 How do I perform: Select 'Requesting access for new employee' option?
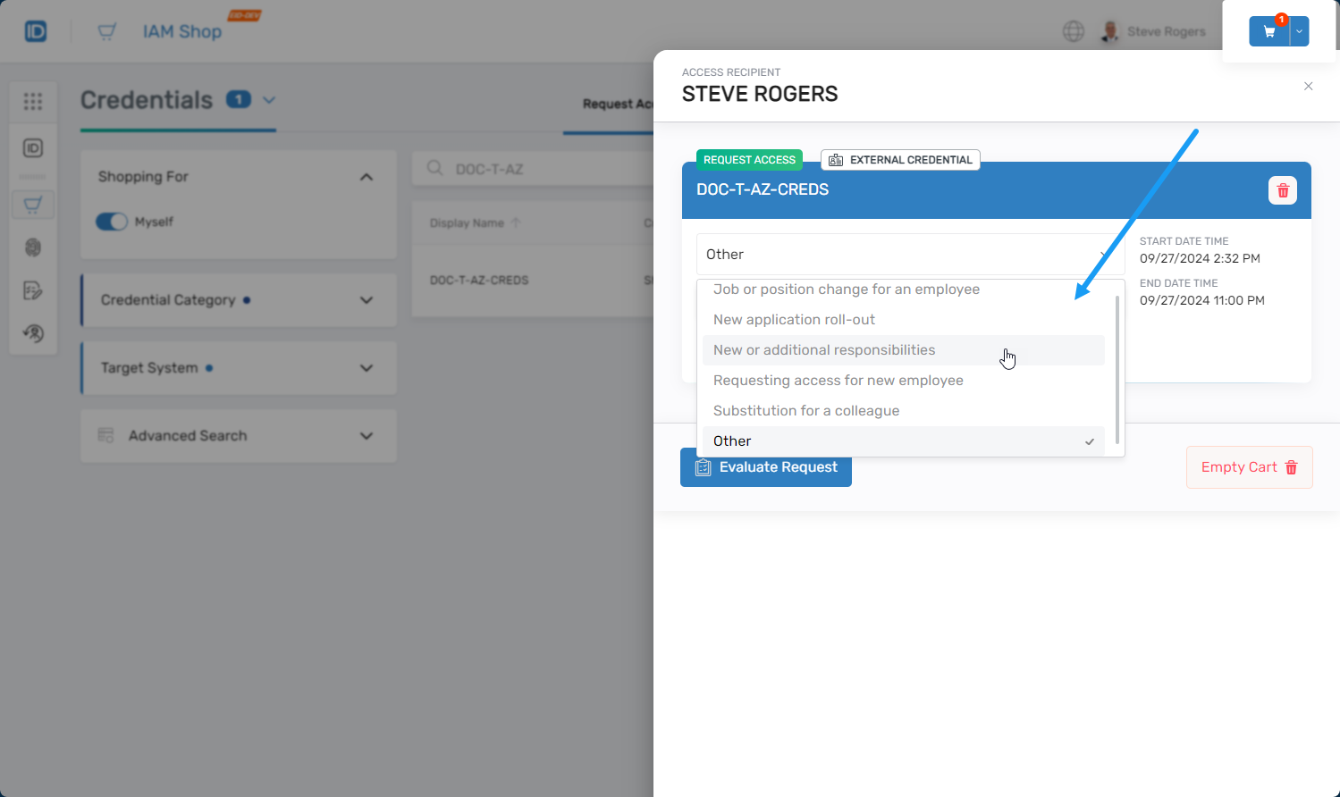[839, 381]
